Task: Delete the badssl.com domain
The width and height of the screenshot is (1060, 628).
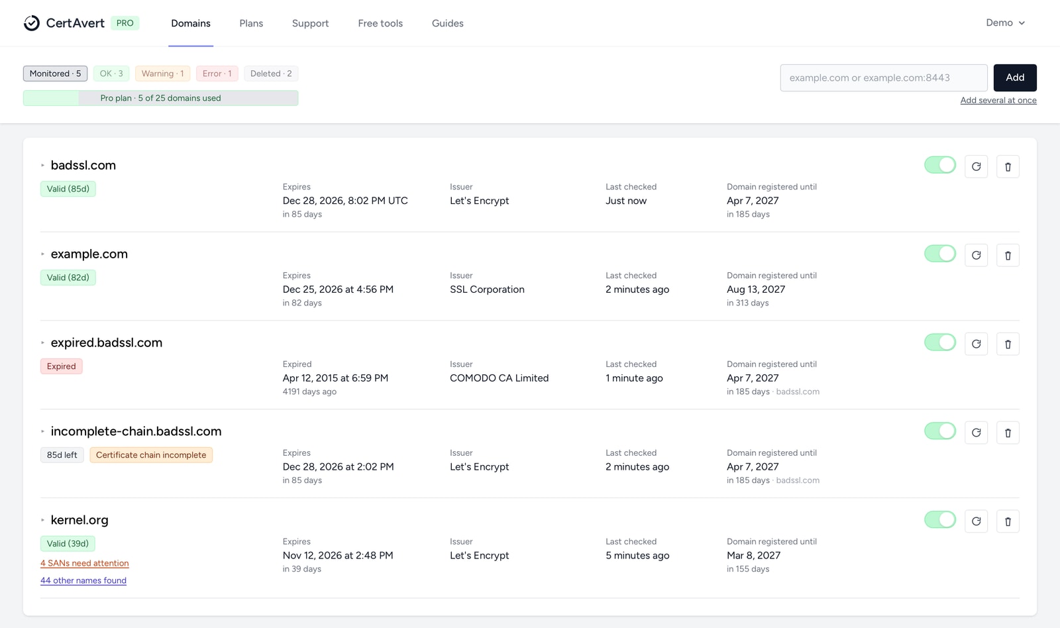Action: coord(1008,167)
